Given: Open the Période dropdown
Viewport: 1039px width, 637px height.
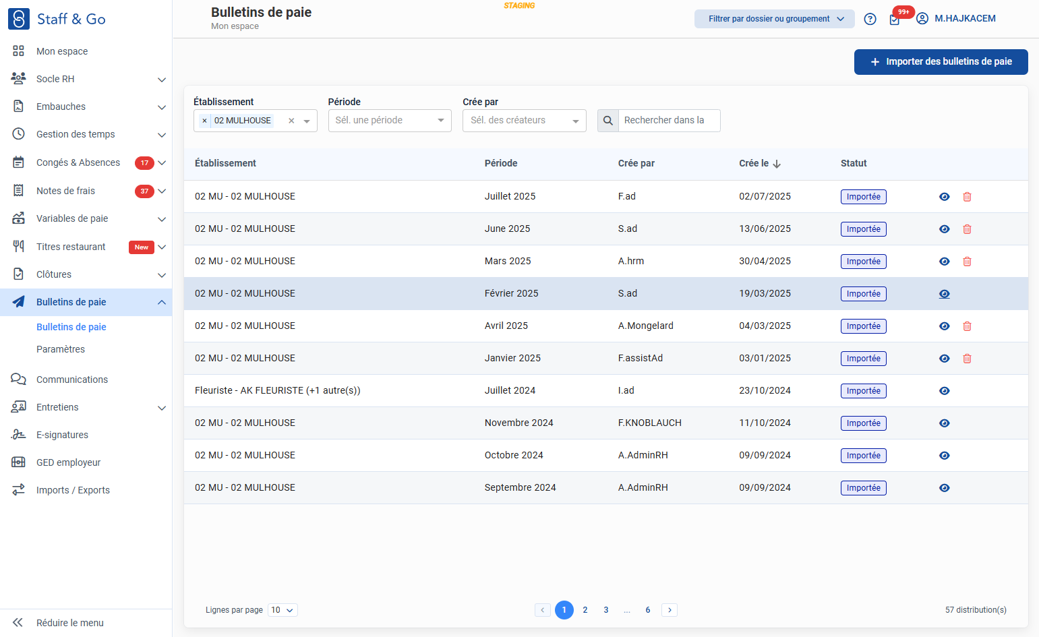Looking at the screenshot, I should (x=390, y=121).
